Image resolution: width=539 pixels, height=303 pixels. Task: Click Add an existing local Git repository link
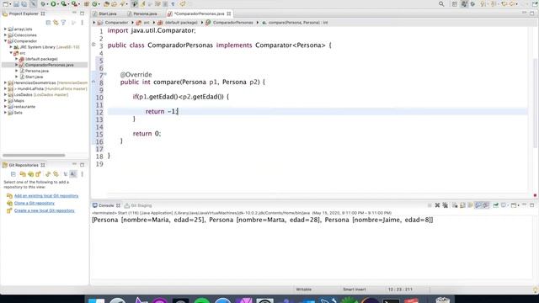pos(46,196)
